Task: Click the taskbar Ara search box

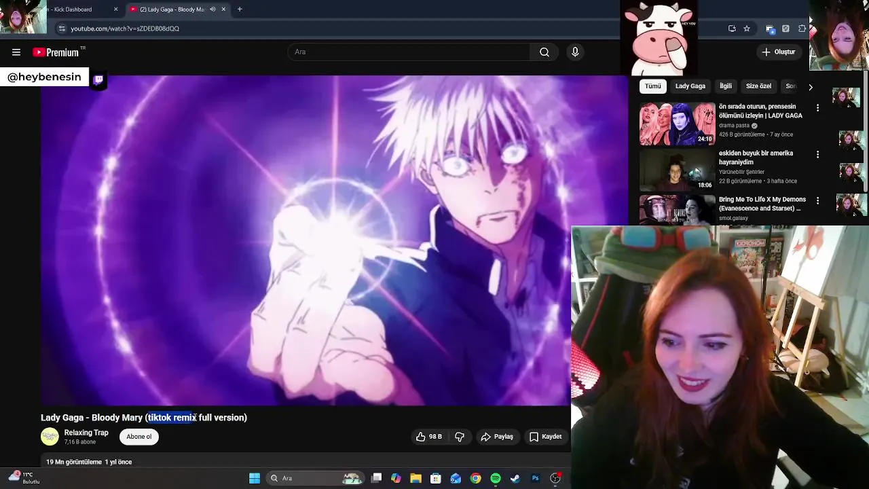Action: pyautogui.click(x=315, y=478)
